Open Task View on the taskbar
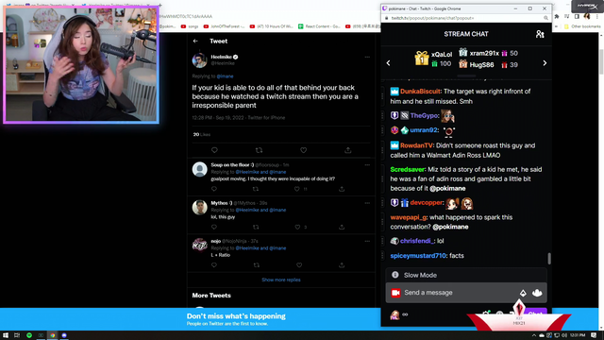The image size is (604, 340). (x=17, y=335)
